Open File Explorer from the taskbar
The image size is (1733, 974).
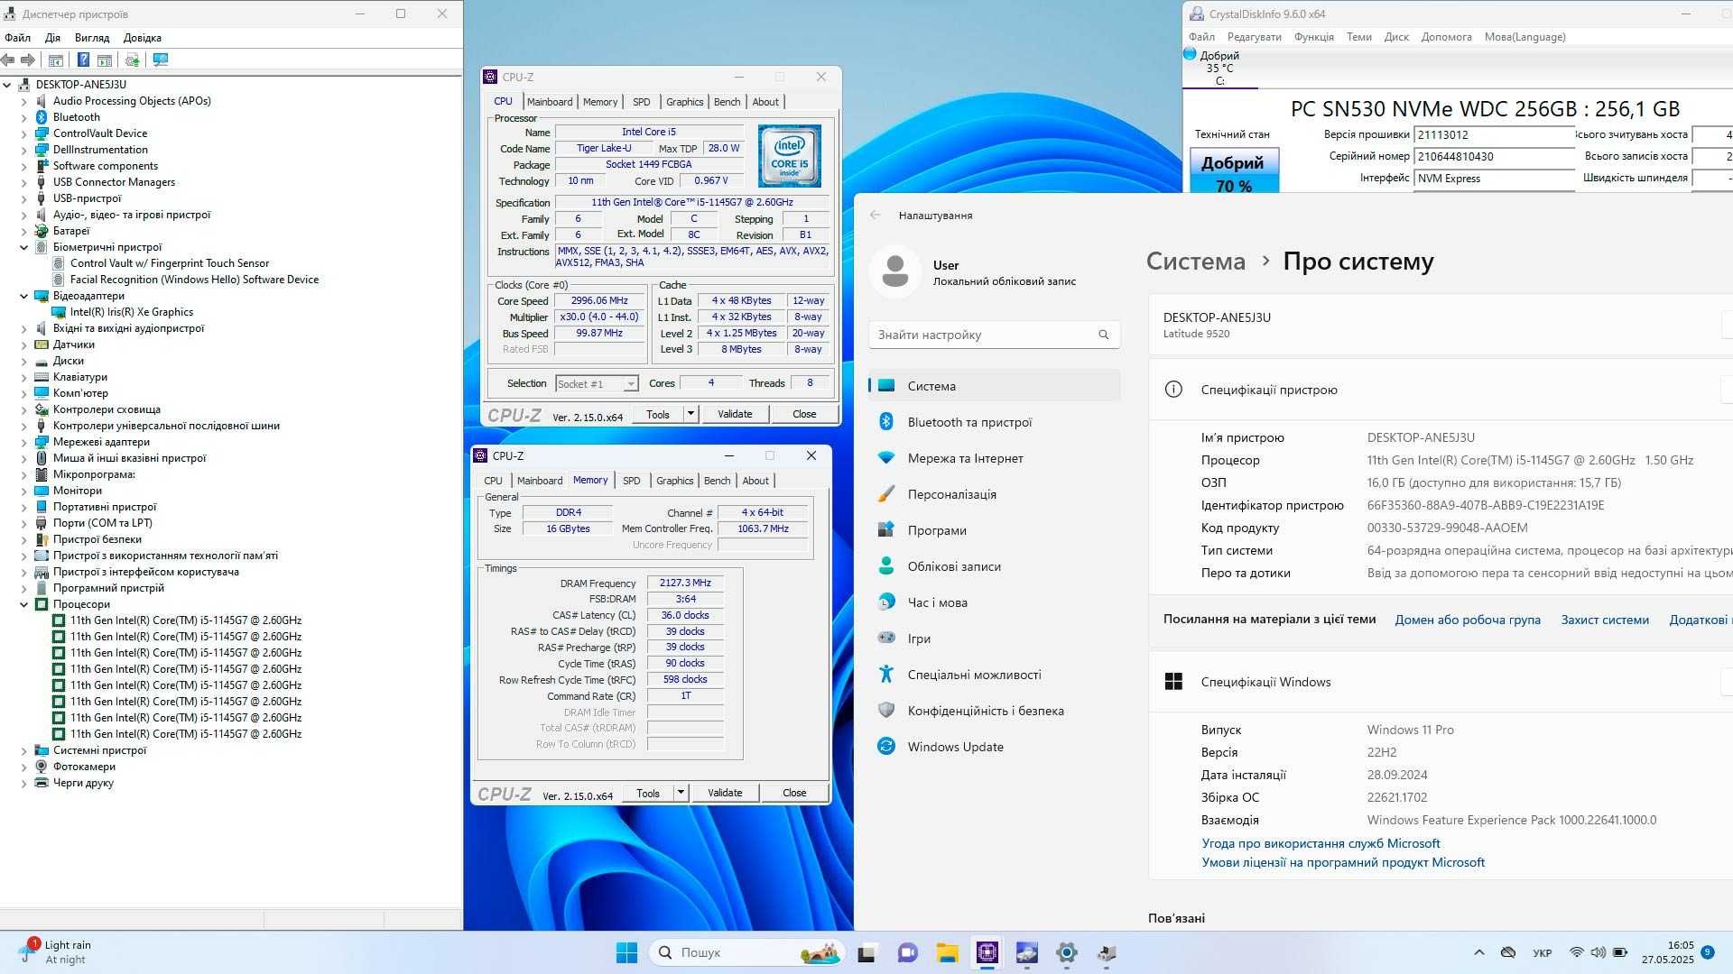click(x=947, y=952)
